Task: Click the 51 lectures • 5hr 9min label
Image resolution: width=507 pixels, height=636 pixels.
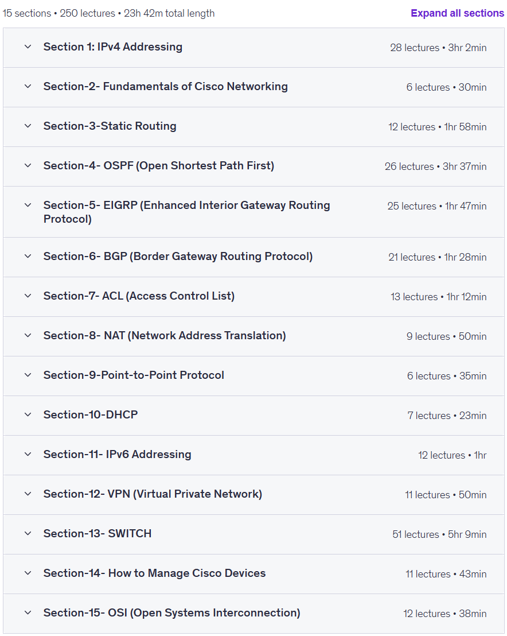Action: point(439,534)
